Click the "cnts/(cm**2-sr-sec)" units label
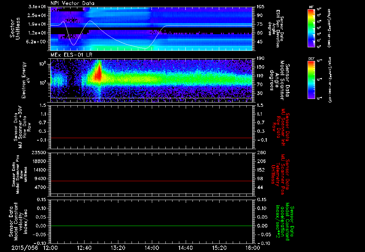 [329, 28]
